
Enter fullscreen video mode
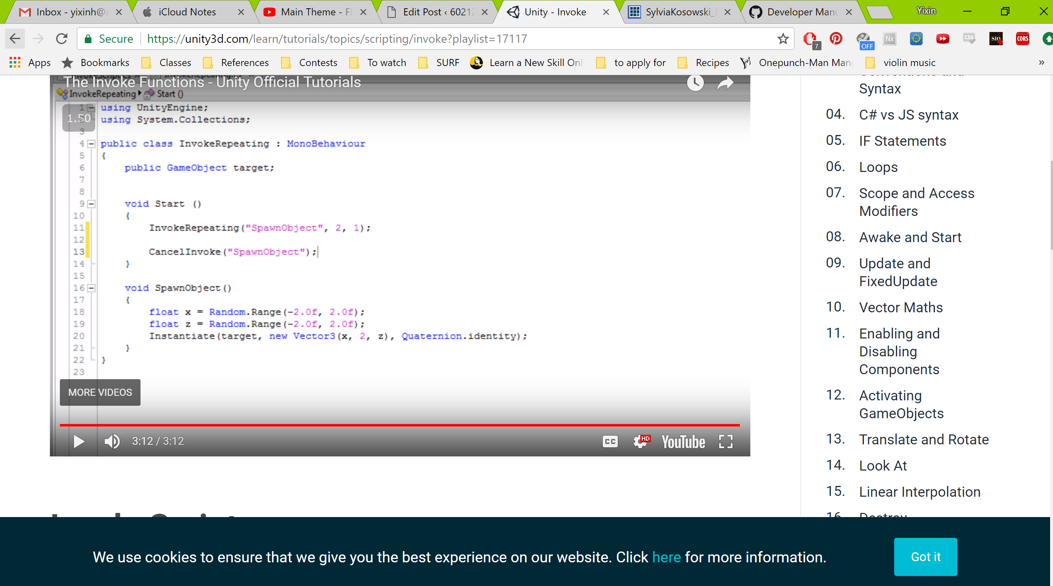pos(725,441)
